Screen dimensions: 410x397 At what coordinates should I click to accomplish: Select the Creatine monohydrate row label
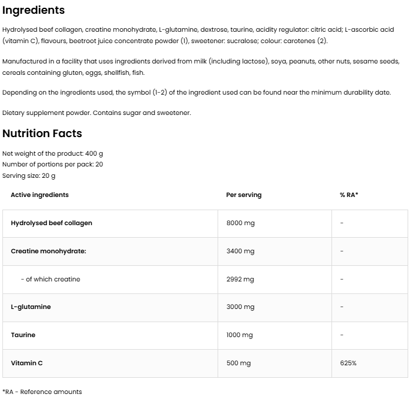(x=49, y=251)
